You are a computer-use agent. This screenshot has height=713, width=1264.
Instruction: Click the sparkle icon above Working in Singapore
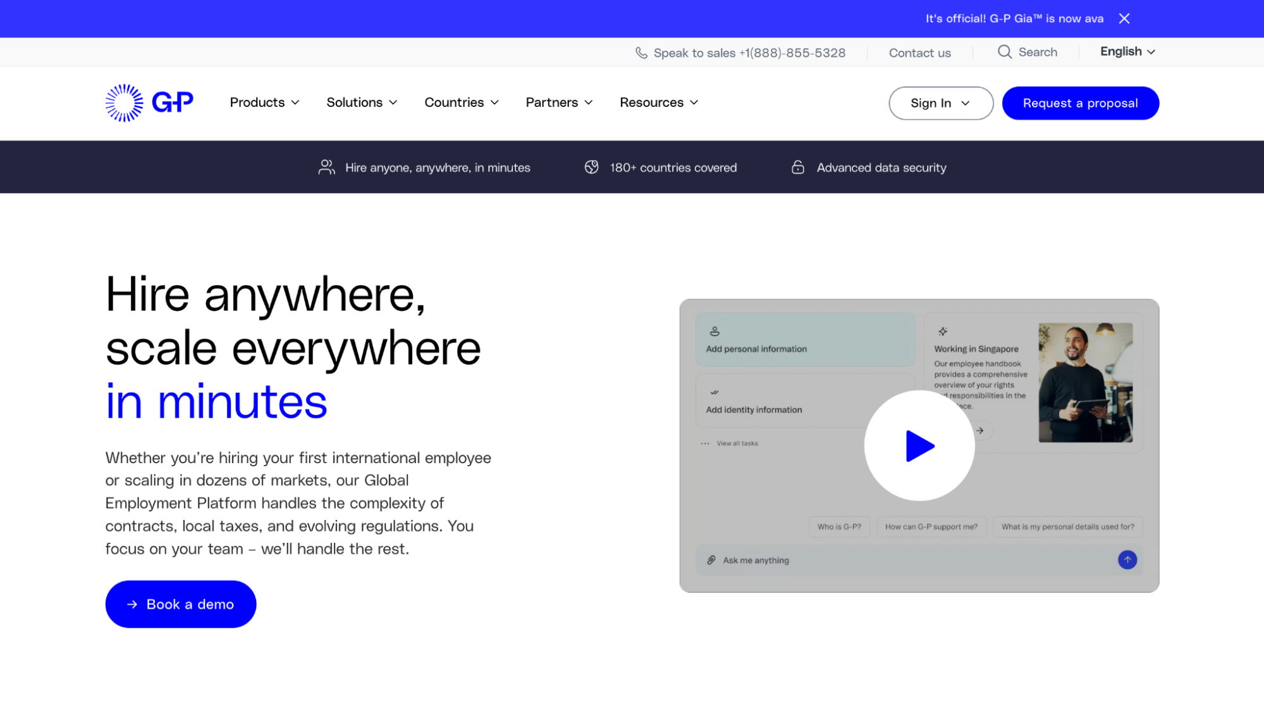[x=942, y=332]
